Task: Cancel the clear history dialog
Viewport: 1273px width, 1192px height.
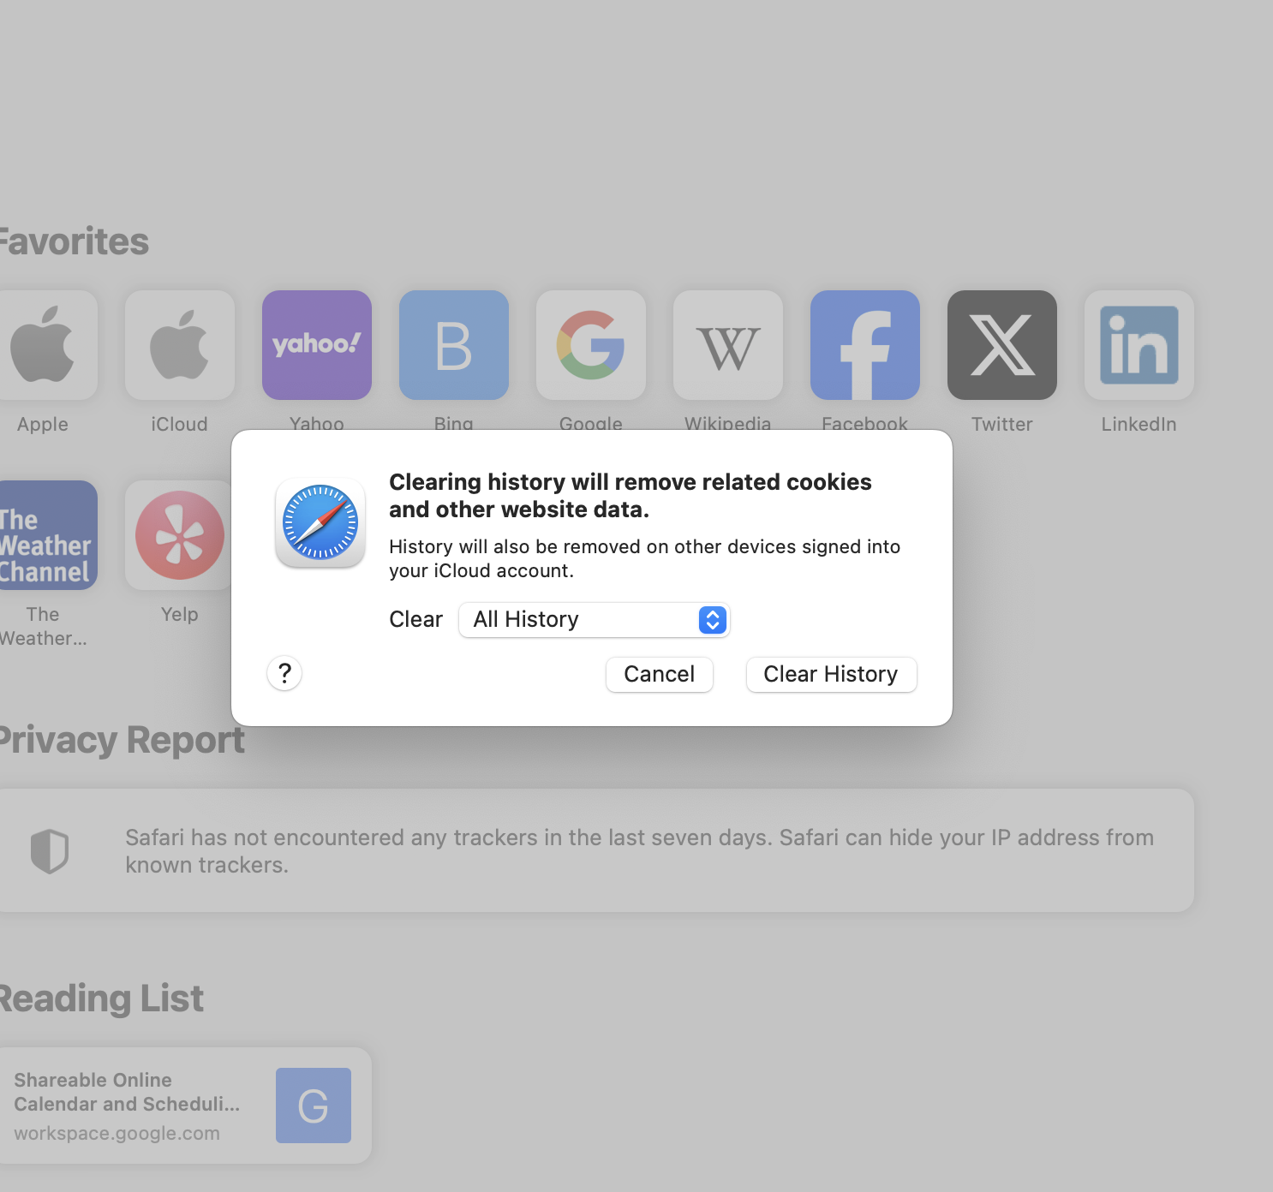Action: pyautogui.click(x=659, y=674)
